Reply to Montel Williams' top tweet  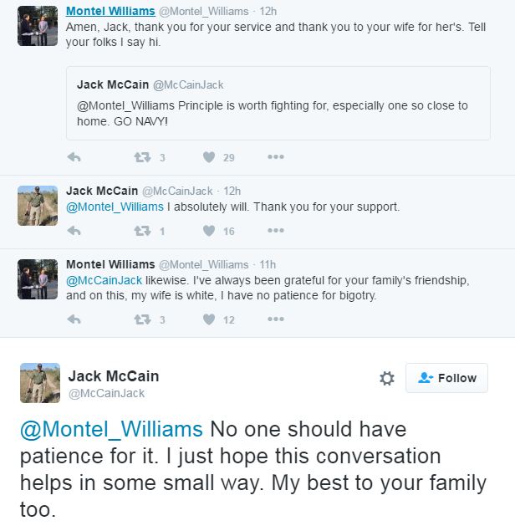(74, 157)
